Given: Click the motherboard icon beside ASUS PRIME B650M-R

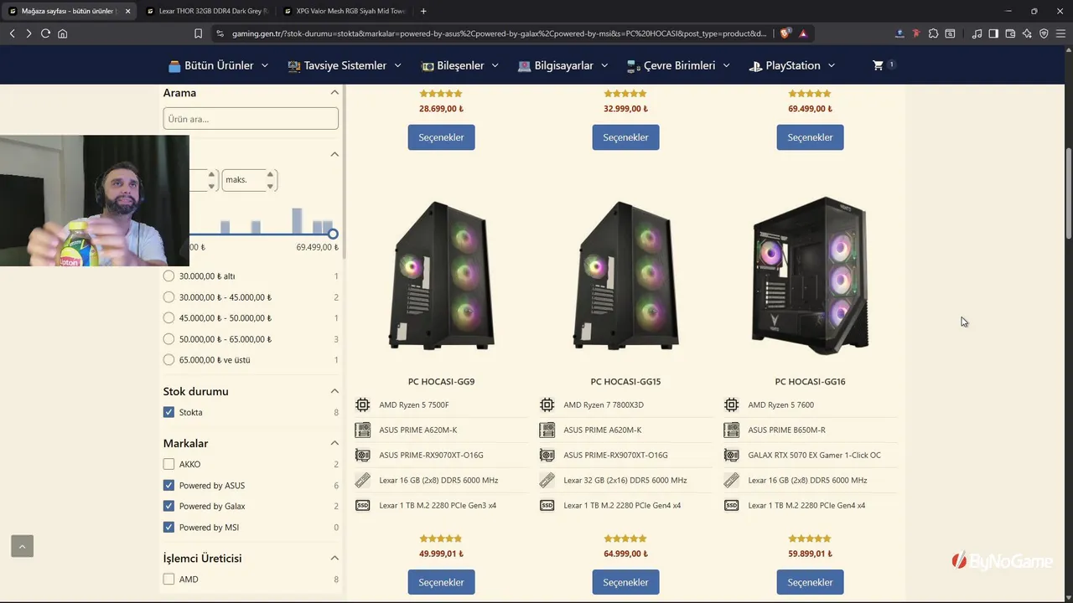Looking at the screenshot, I should (732, 430).
